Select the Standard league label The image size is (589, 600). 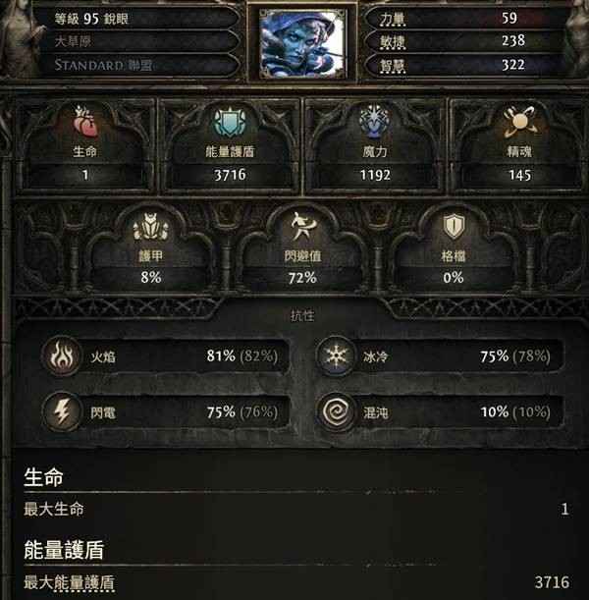(x=103, y=65)
